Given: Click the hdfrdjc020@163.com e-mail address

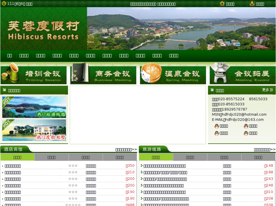Looking at the screenshot, I should (x=244, y=119).
